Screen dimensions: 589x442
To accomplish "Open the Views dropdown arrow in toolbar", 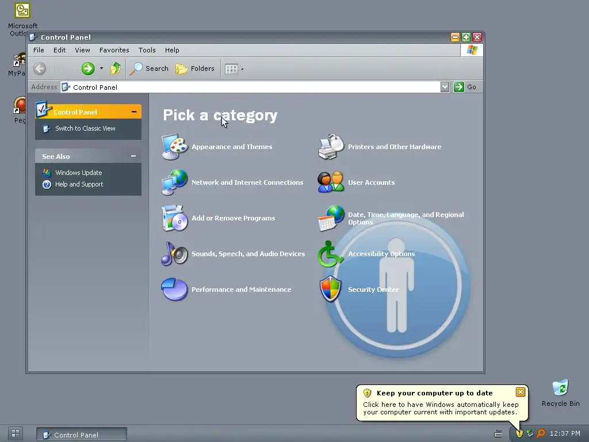I will [x=242, y=69].
